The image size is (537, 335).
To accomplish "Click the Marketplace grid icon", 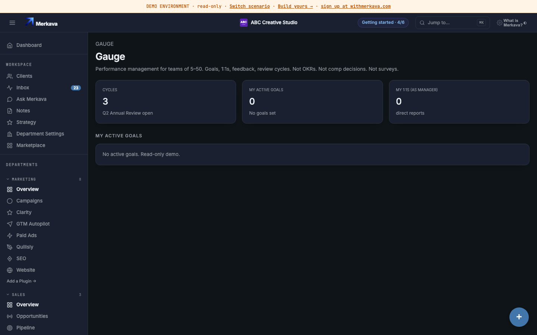I will [10, 146].
